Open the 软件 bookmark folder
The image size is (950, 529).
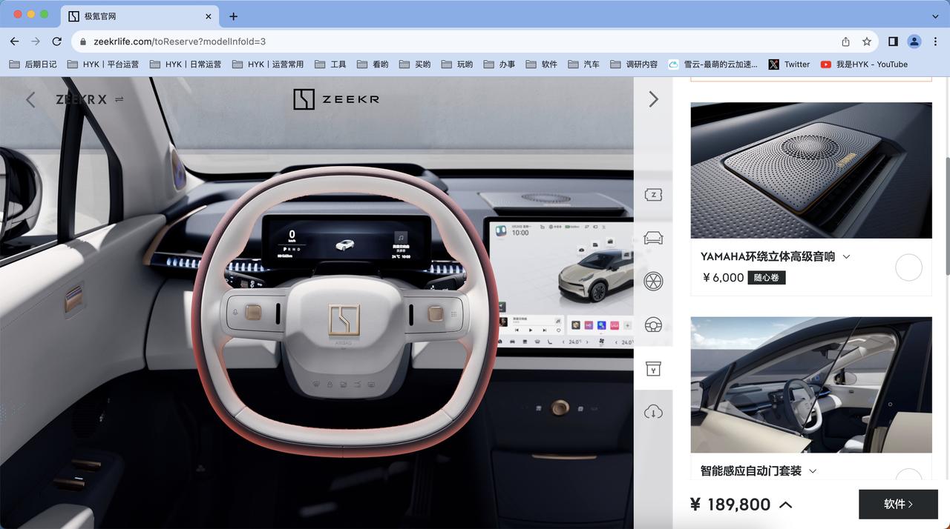coord(542,64)
